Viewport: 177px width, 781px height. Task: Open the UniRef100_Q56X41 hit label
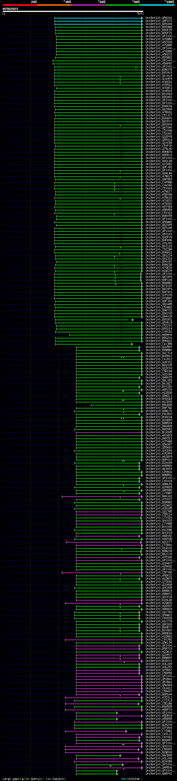[159, 18]
